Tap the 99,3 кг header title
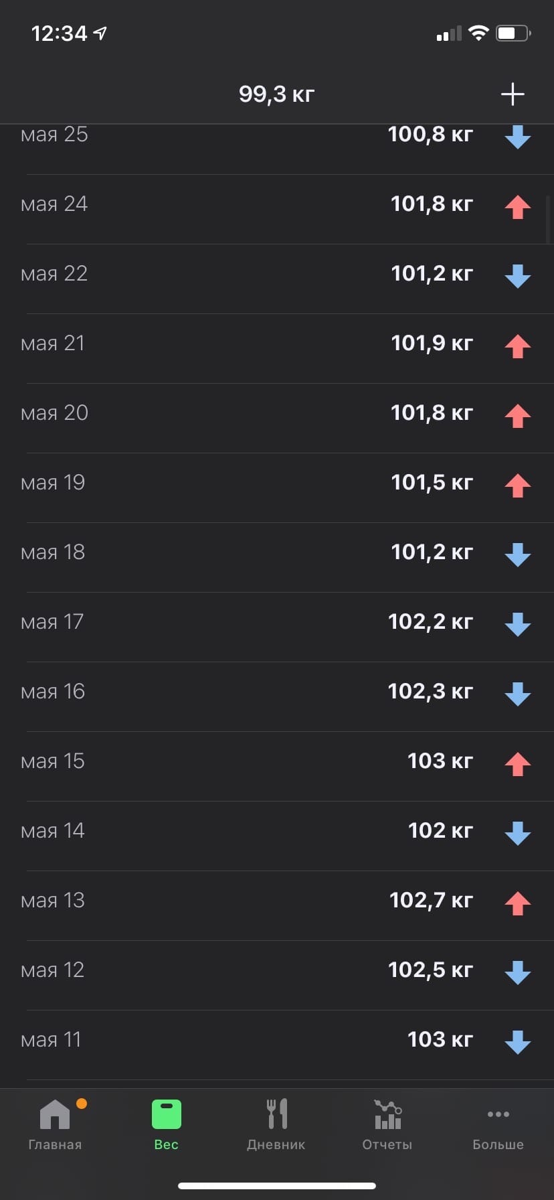The height and width of the screenshot is (1200, 554). pos(276,94)
